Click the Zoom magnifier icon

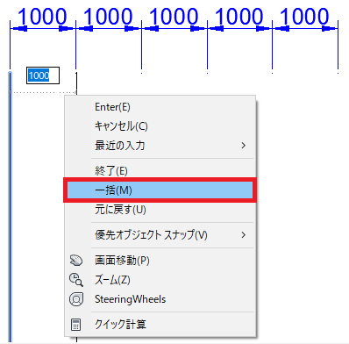click(x=76, y=280)
